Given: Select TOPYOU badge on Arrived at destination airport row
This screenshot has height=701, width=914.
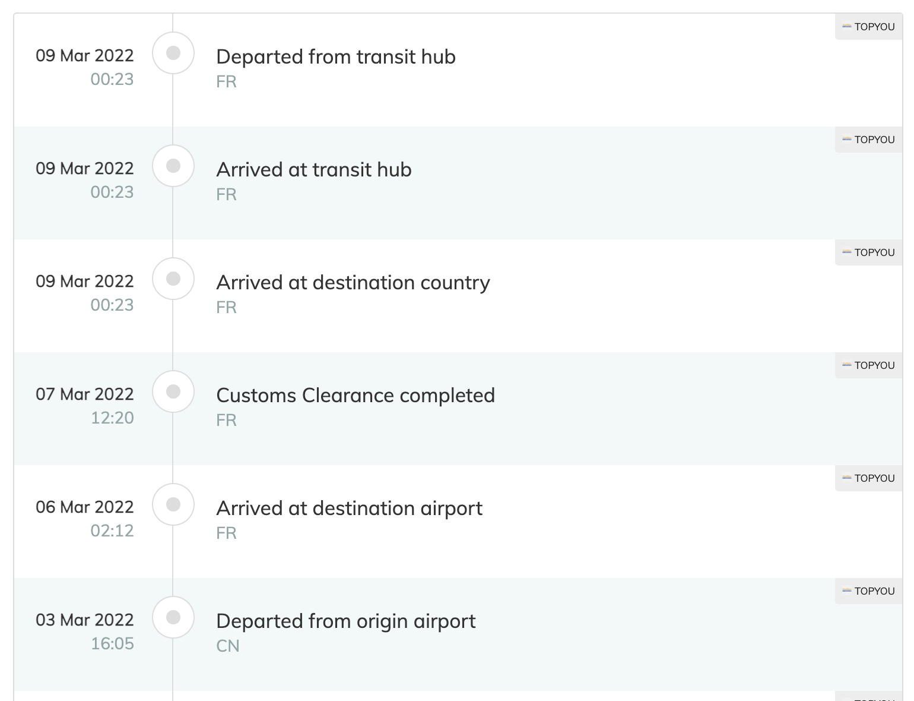Looking at the screenshot, I should (x=868, y=478).
